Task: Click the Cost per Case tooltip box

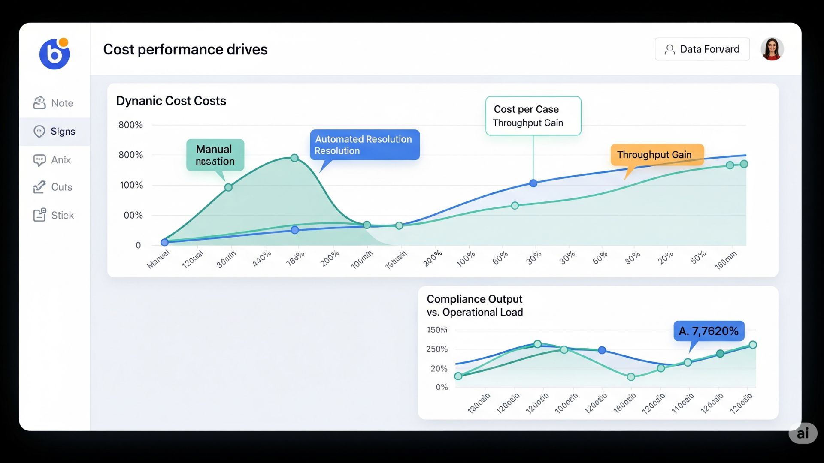Action: (x=533, y=116)
